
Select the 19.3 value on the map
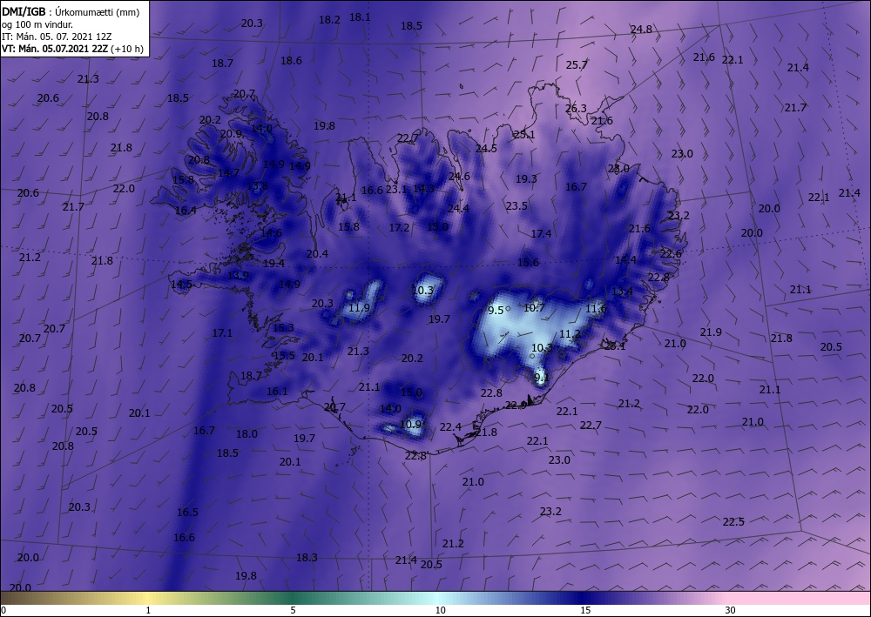coord(526,178)
